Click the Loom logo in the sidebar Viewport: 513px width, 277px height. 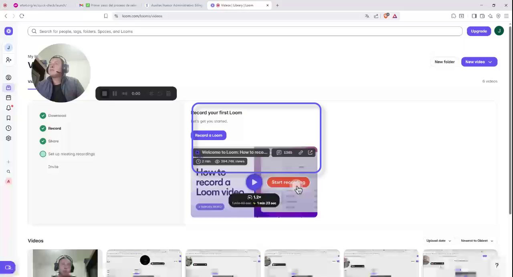(8, 31)
